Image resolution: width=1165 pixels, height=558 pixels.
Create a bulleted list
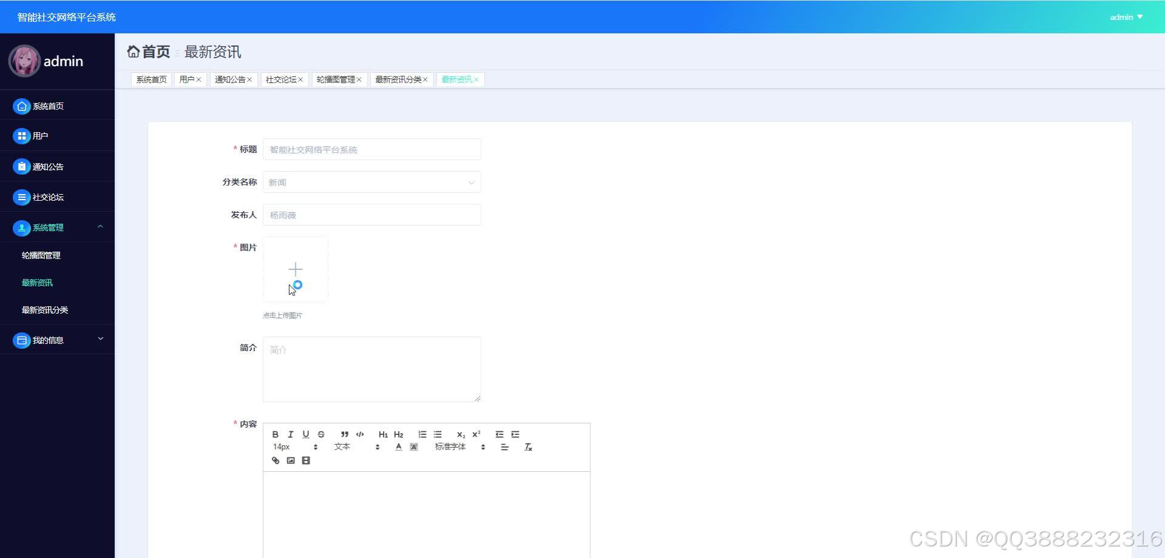(437, 434)
